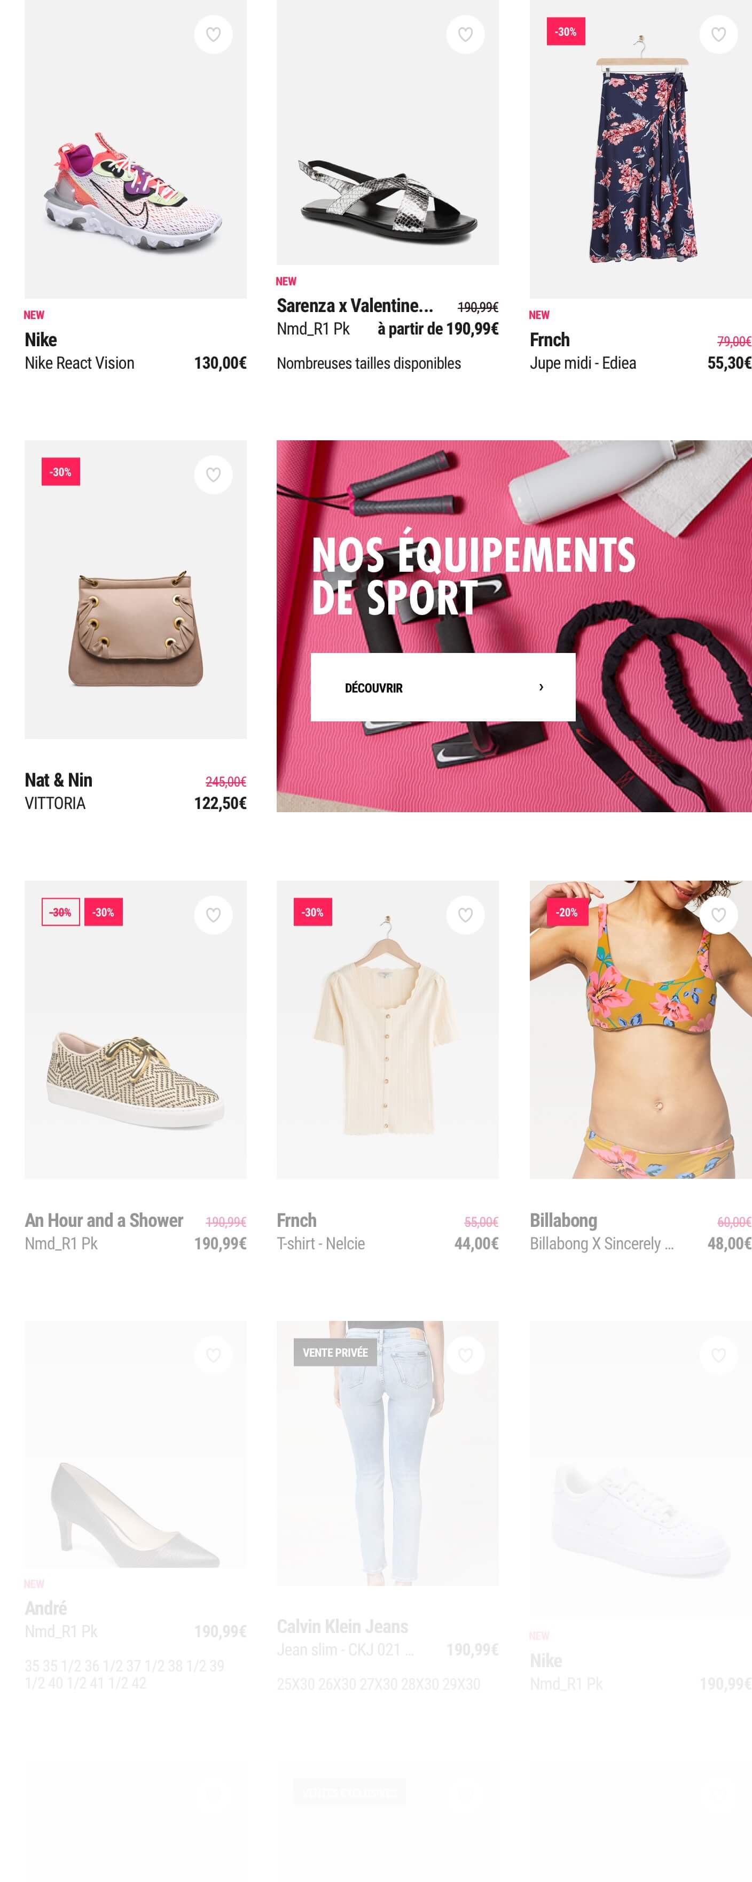The width and height of the screenshot is (752, 1882).
Task: Open the Billabong brand name link
Action: (x=563, y=1220)
